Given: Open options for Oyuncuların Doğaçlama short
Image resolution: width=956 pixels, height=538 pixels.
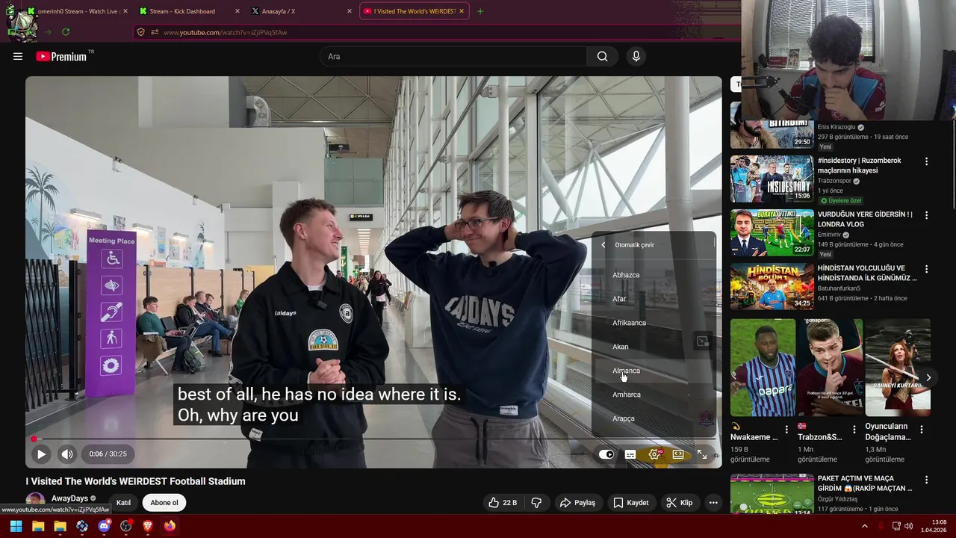Looking at the screenshot, I should pos(922,430).
